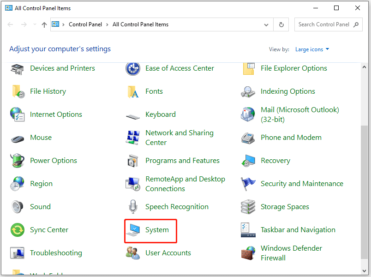Refresh the Control Panel view

281,24
